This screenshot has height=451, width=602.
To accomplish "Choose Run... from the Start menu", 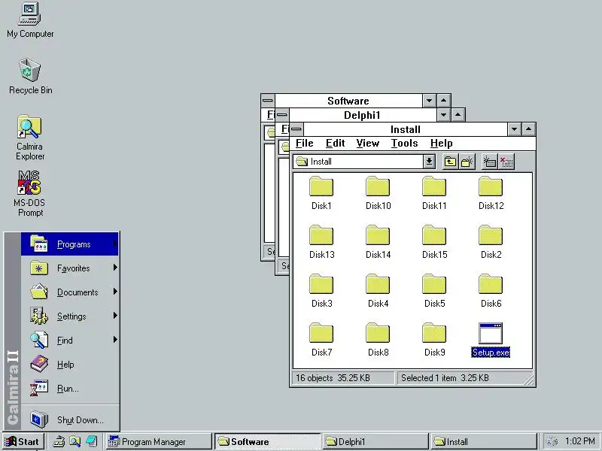I will [x=69, y=389].
